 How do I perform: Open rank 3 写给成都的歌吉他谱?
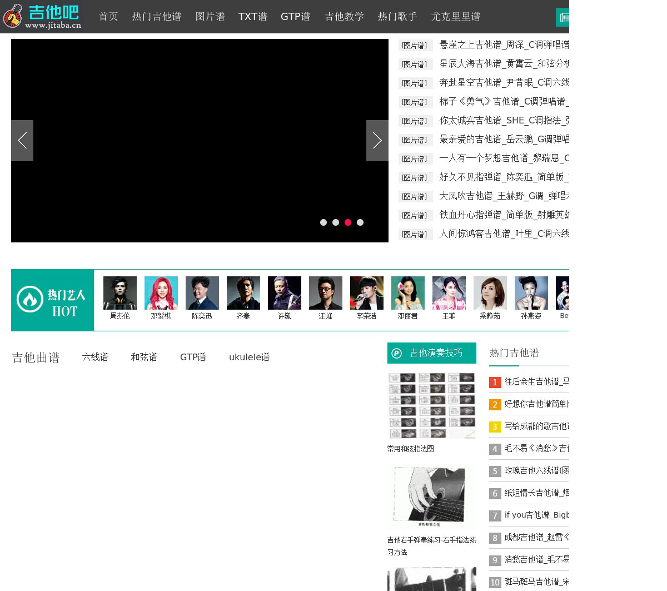(536, 426)
